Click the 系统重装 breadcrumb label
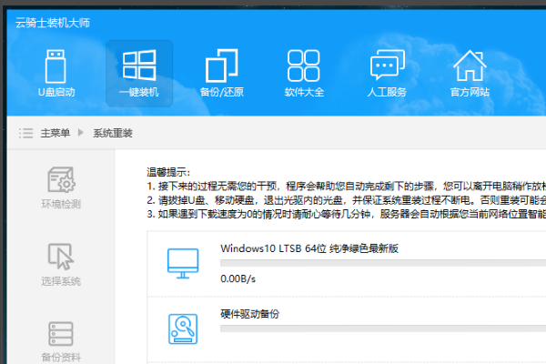 pyautogui.click(x=113, y=133)
